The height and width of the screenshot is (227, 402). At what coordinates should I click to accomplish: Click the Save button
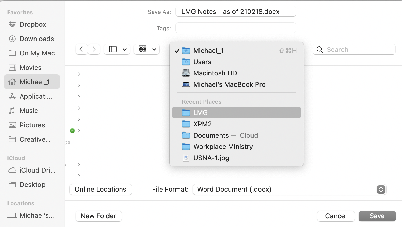pos(377,216)
